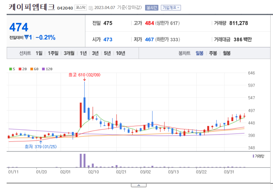Image resolution: width=273 pixels, height=190 pixels.
Task: Click the 최고 610 (02/09) high marker
Action: point(84,75)
